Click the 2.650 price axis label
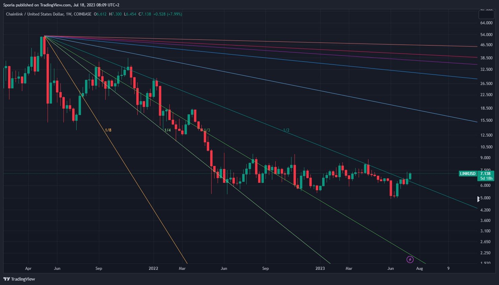Screen dimensions: 499x285 click(x=485, y=242)
